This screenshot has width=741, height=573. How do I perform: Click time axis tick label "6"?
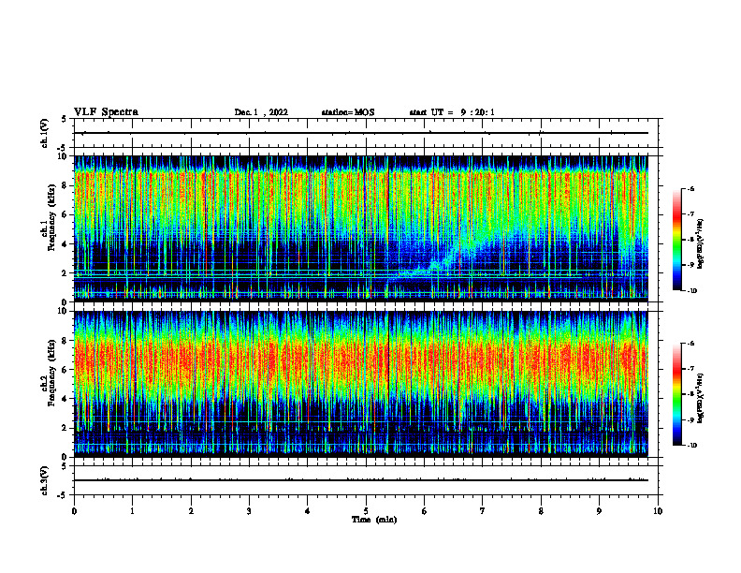[425, 511]
